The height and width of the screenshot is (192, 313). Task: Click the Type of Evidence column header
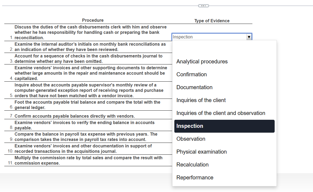[x=212, y=21]
